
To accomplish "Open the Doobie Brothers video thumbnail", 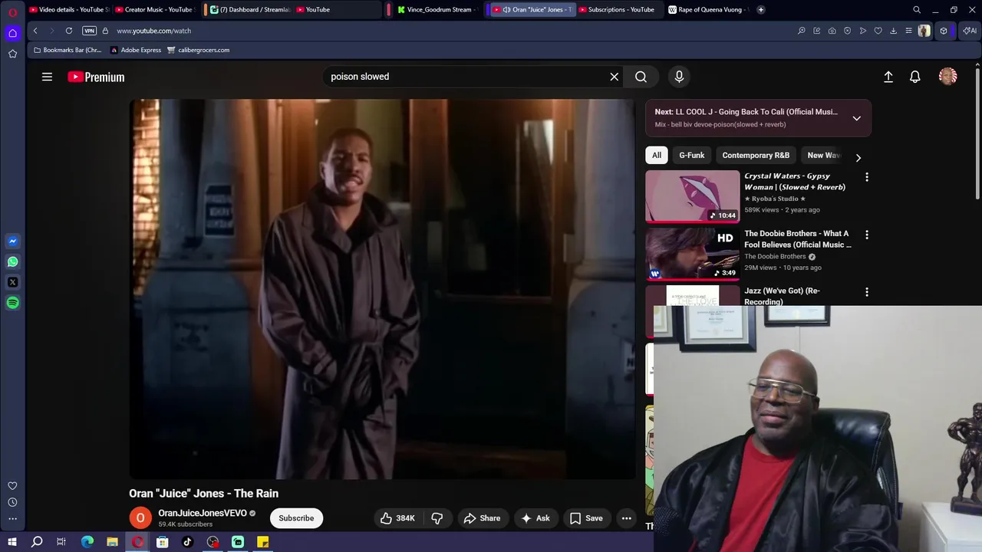I will coord(693,254).
